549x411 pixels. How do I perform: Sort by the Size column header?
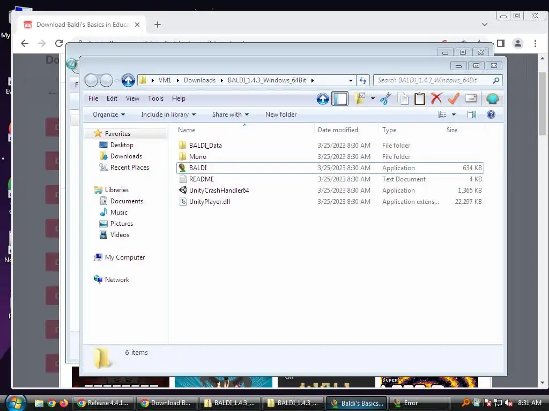pos(451,130)
